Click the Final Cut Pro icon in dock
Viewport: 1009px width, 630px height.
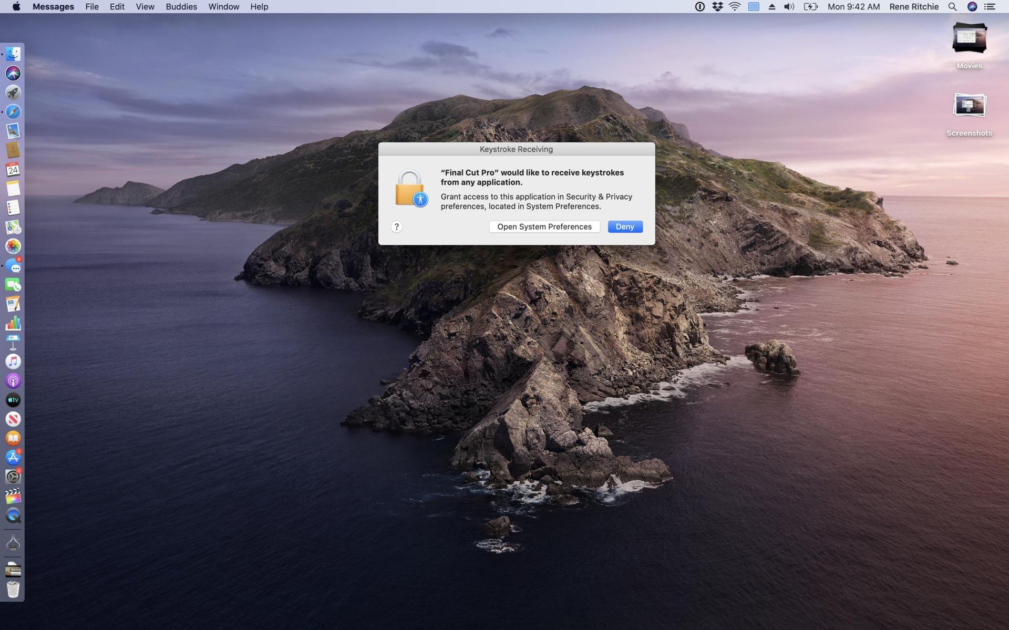(13, 497)
